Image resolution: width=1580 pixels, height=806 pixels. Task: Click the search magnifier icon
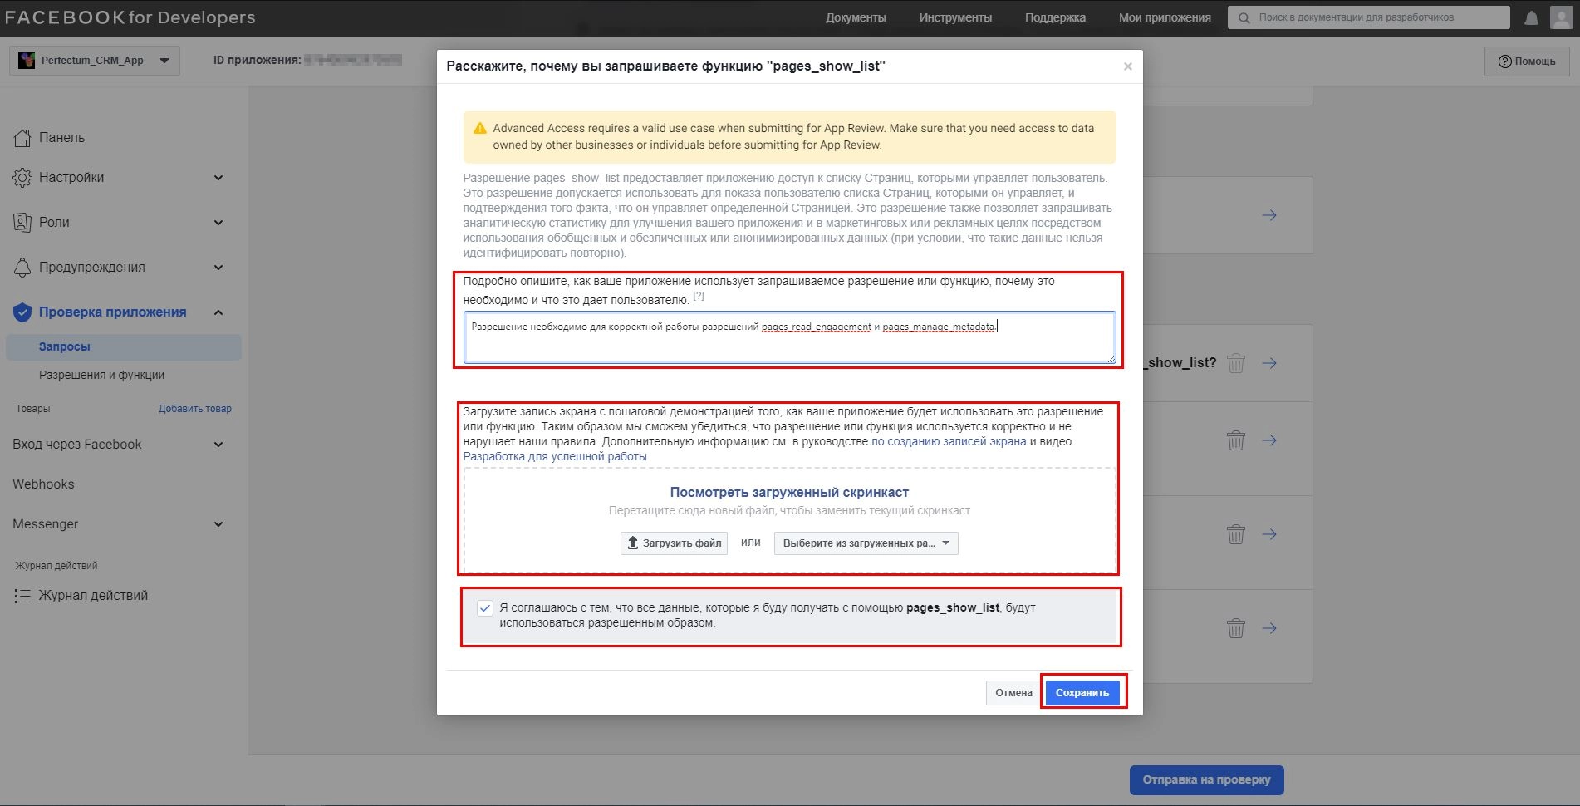tap(1244, 17)
